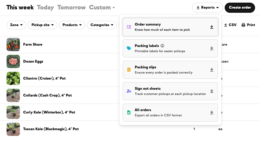The width and height of the screenshot is (259, 144).
Task: Click the Sign out sheets signature icon
Action: 129,91
